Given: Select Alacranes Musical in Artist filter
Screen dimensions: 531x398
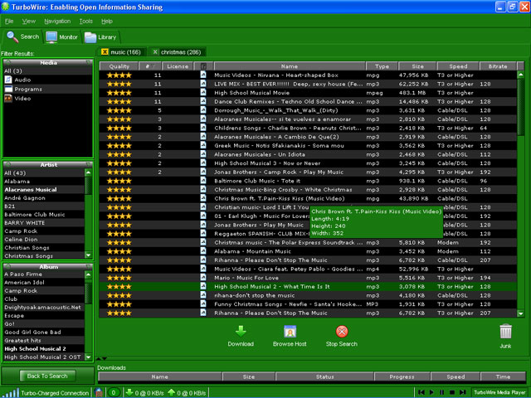Looking at the screenshot, I should (x=33, y=190).
